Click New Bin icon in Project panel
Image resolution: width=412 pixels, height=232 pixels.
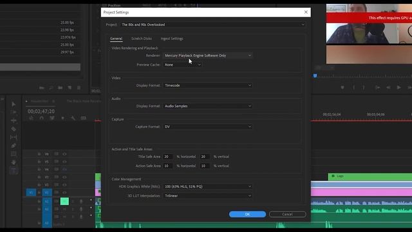[x=60, y=88]
